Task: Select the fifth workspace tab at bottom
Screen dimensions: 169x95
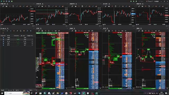Action: pyautogui.click(x=31, y=90)
